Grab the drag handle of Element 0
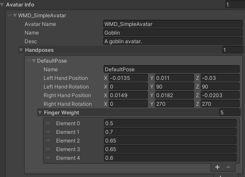This screenshot has height=177, width=245. [48, 123]
